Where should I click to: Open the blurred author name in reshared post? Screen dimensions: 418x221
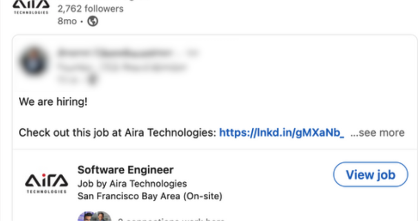(x=114, y=53)
